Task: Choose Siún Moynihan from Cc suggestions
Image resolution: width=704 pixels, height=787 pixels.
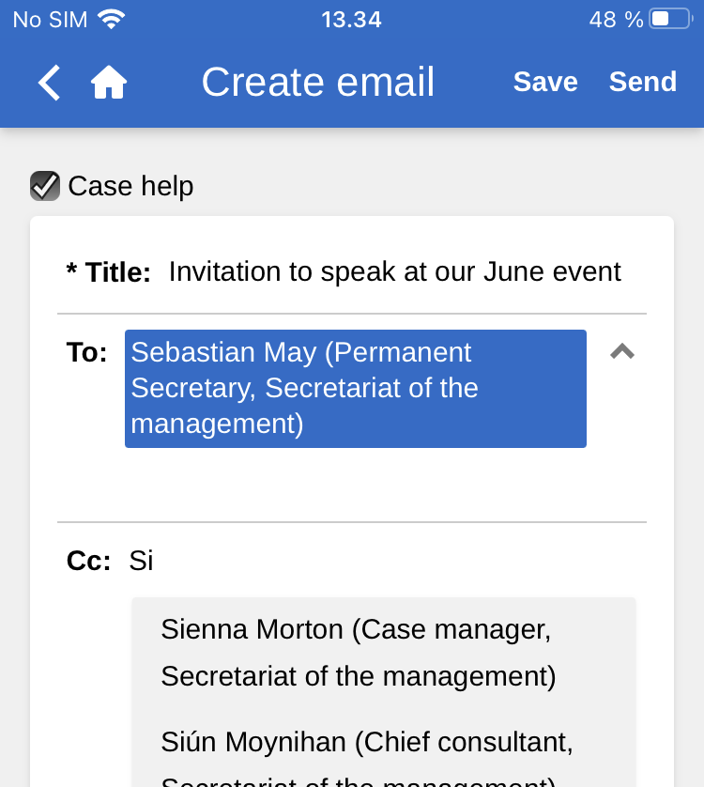Action: click(367, 751)
